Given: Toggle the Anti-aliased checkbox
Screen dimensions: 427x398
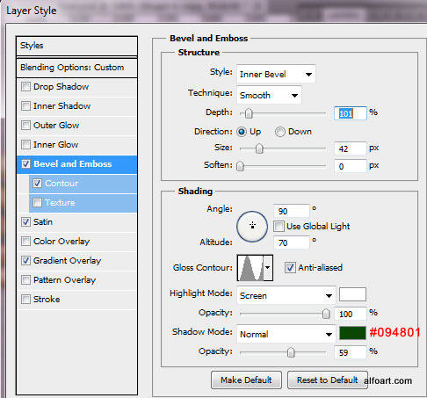Looking at the screenshot, I should coord(290,268).
